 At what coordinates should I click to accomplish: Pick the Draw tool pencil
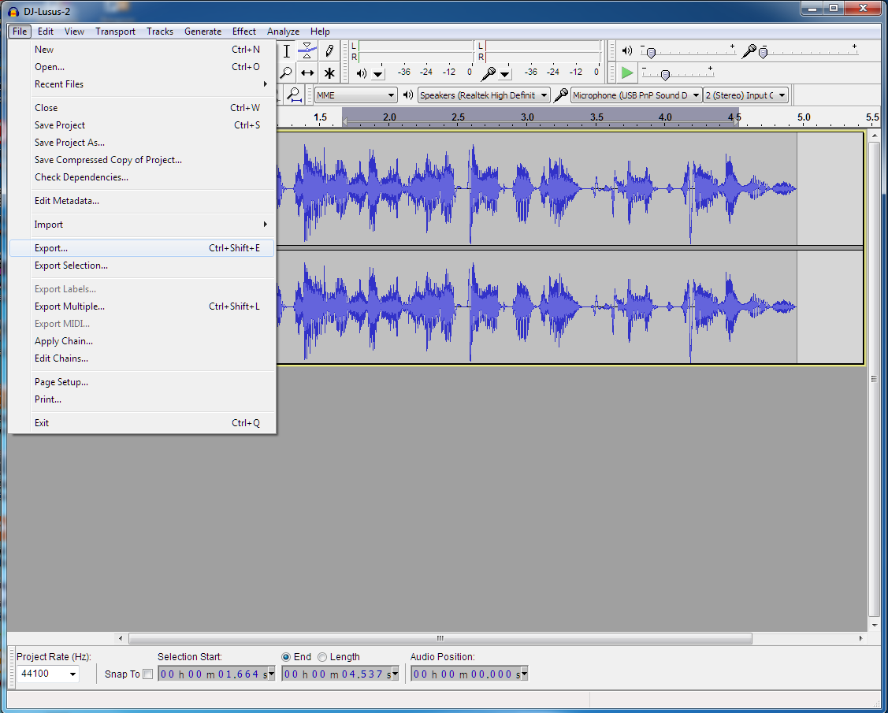pyautogui.click(x=329, y=50)
